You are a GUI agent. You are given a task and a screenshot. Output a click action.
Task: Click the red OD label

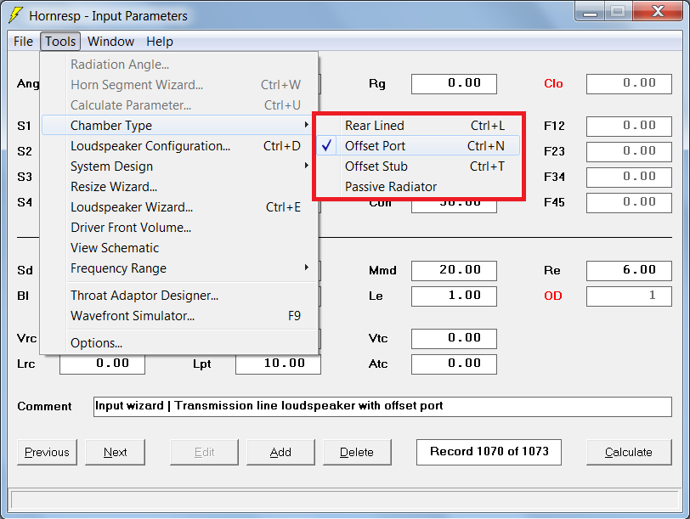(x=552, y=296)
